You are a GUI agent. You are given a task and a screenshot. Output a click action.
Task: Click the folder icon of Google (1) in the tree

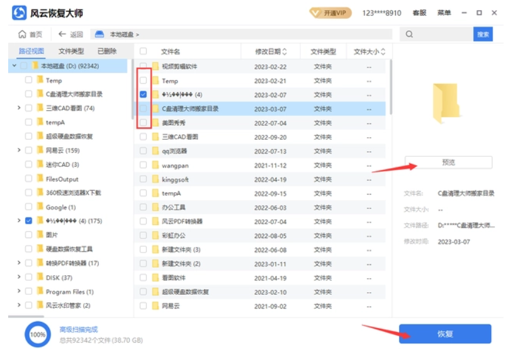(40, 207)
